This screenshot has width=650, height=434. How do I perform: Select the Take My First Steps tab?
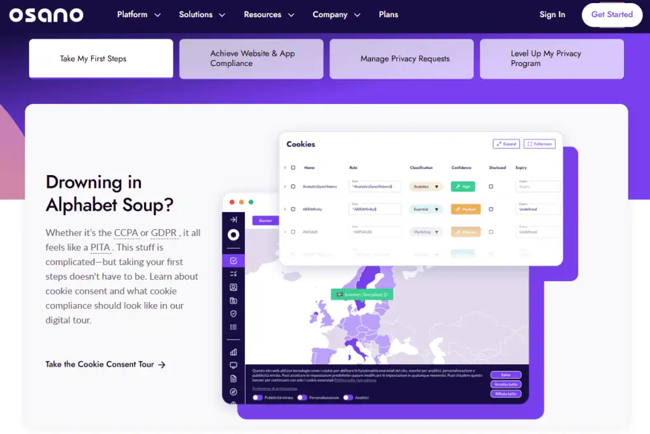[x=101, y=59]
